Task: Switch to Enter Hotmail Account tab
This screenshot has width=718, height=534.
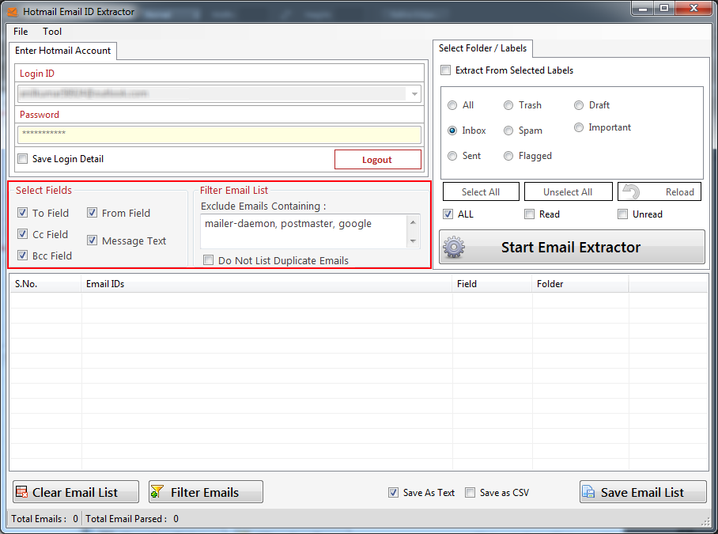Action: click(62, 51)
